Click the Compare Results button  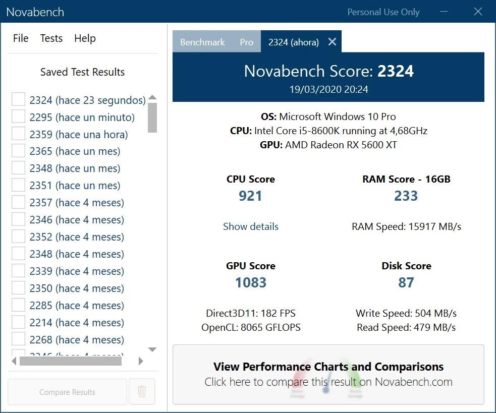click(x=68, y=392)
